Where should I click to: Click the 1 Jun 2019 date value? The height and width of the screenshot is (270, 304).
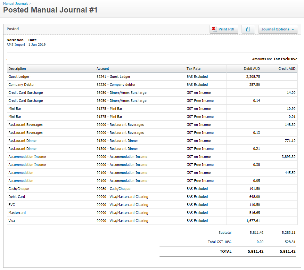pos(37,45)
